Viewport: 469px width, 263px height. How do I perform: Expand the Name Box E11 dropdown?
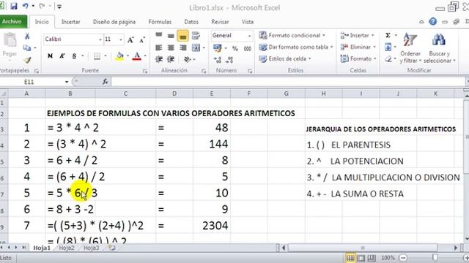pos(67,82)
